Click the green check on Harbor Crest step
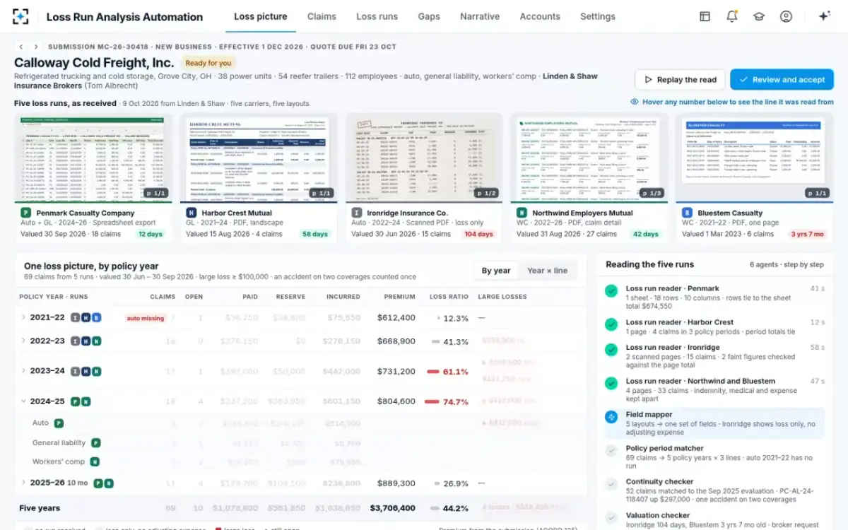This screenshot has height=530, width=848. coord(611,324)
